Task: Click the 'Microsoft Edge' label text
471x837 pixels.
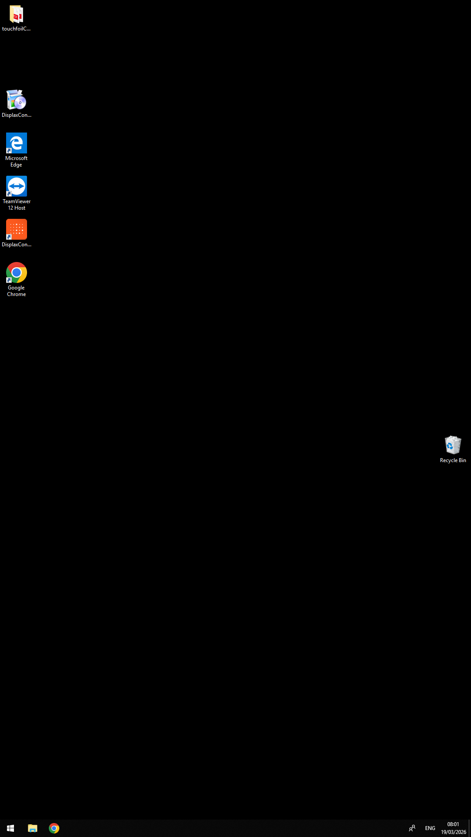Action: point(16,162)
